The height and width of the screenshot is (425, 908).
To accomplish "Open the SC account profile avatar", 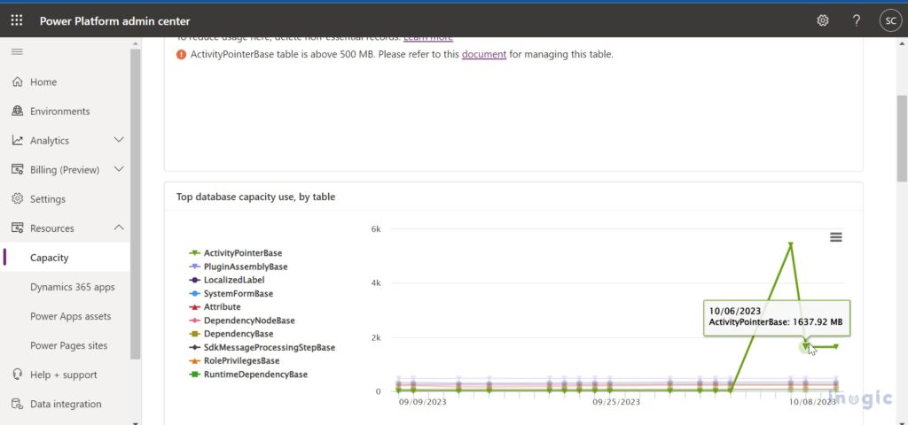I will pyautogui.click(x=889, y=20).
